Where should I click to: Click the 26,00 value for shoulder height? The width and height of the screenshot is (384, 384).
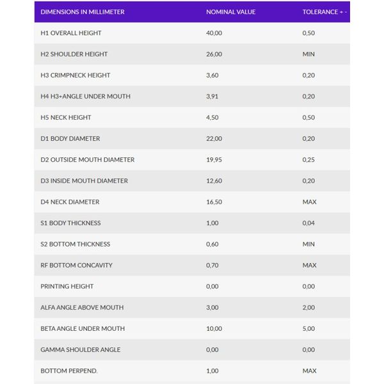click(x=214, y=54)
